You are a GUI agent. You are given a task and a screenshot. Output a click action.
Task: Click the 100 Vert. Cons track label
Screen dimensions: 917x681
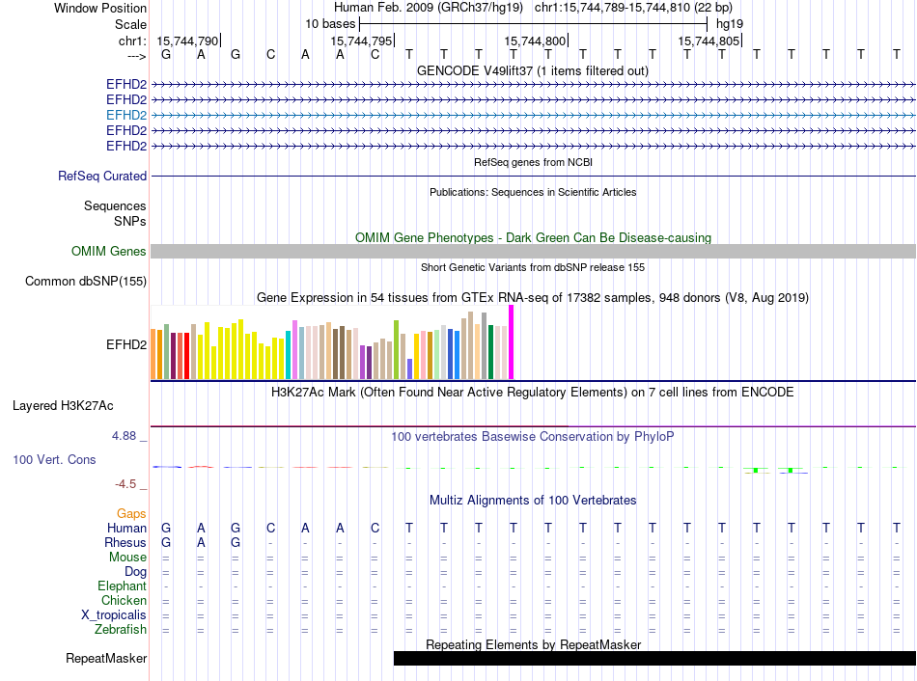tap(54, 460)
